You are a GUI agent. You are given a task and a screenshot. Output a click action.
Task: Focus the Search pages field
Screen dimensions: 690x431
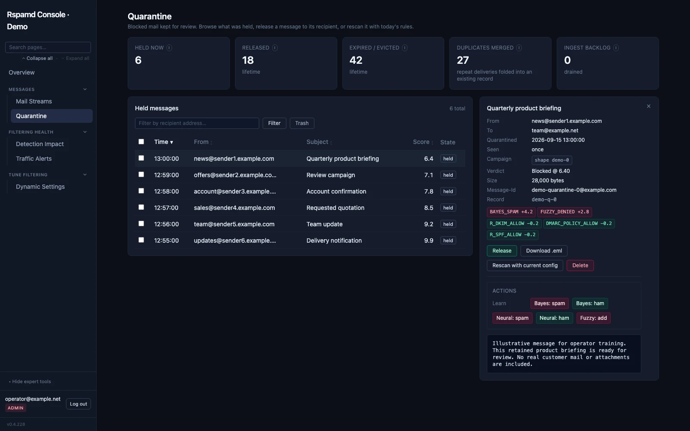click(x=48, y=47)
